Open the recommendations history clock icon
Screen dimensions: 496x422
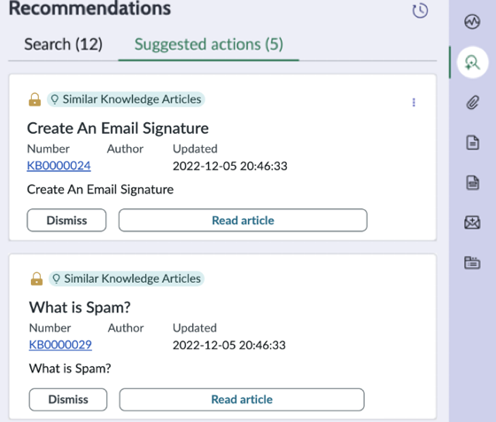point(420,11)
